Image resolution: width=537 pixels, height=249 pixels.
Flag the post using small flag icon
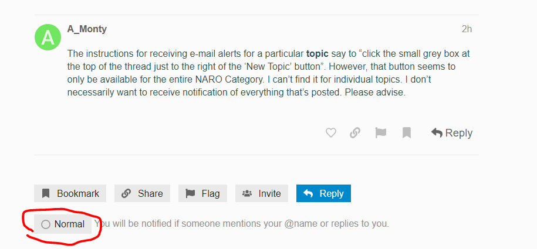click(380, 133)
